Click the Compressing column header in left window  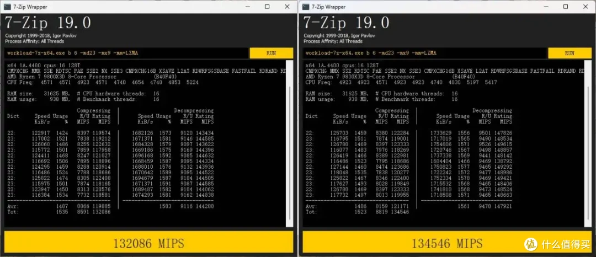pyautogui.click(x=93, y=110)
